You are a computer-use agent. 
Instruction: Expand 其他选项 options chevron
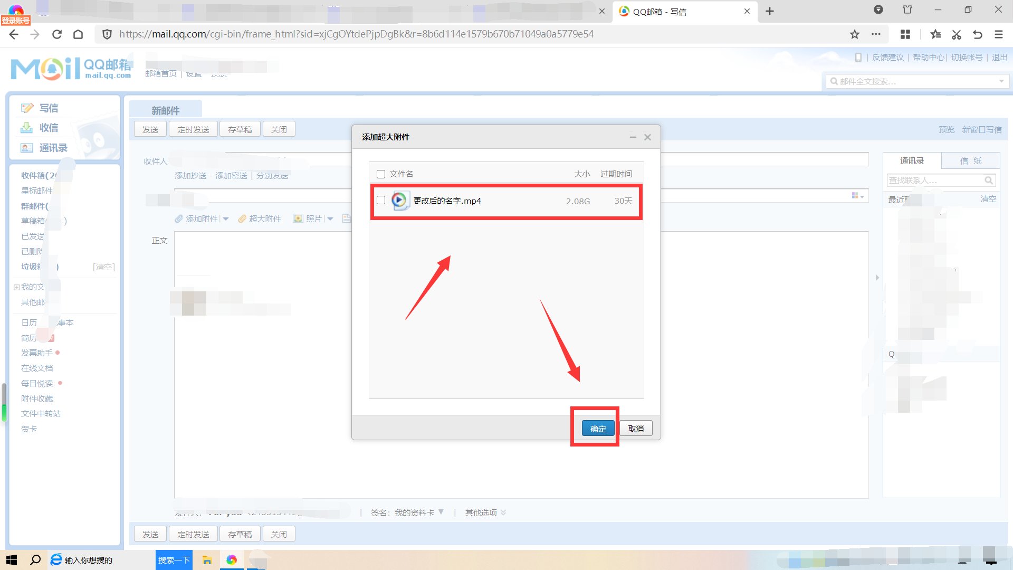click(503, 512)
